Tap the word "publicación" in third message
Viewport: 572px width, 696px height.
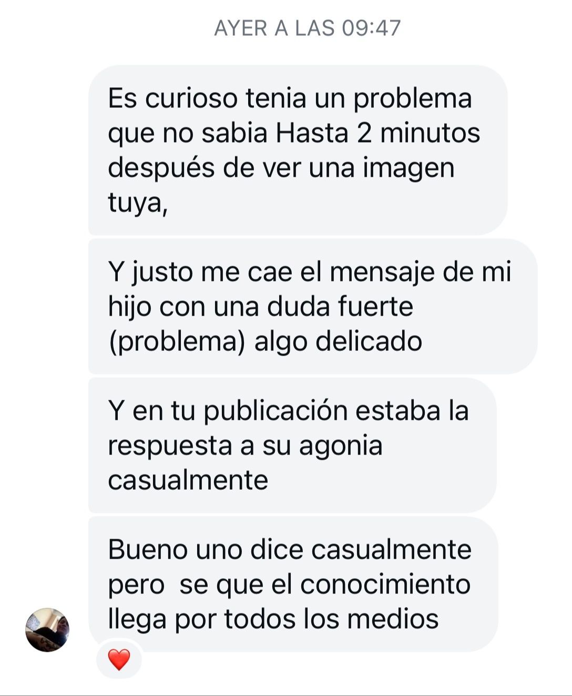[276, 411]
